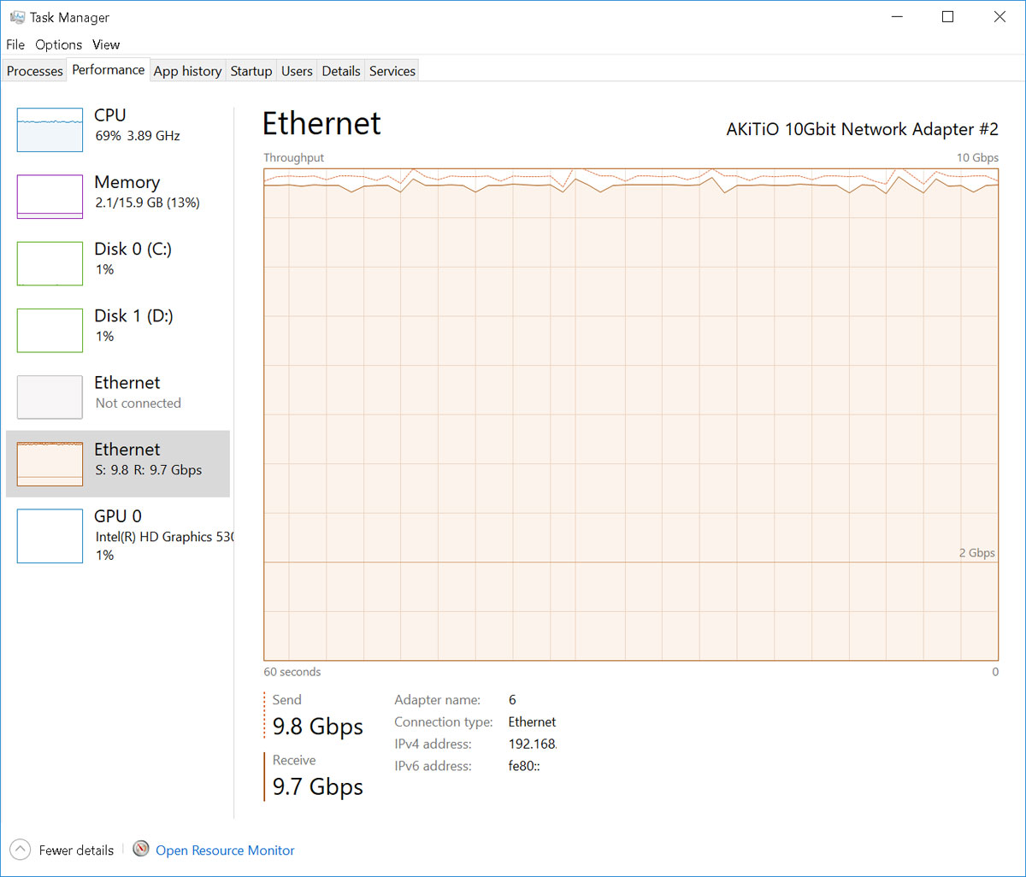Viewport: 1026px width, 877px height.
Task: Open the Options menu
Action: click(58, 44)
